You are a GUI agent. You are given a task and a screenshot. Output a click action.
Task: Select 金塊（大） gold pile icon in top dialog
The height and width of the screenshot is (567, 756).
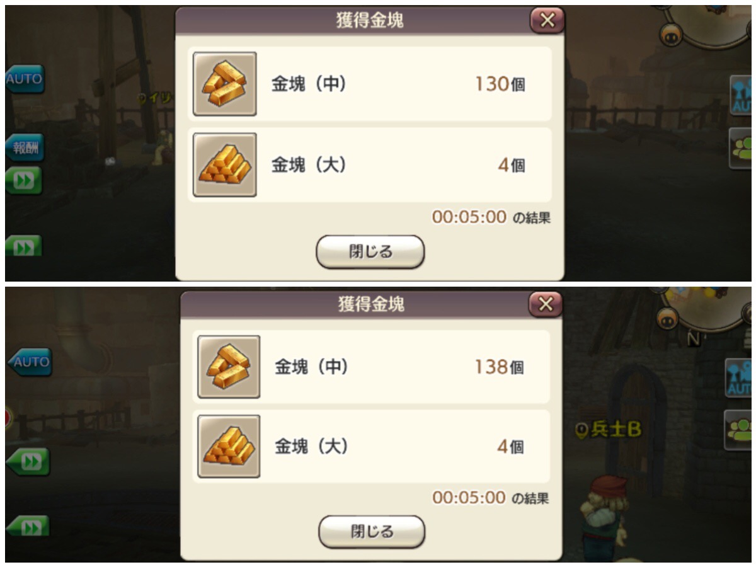tap(225, 165)
